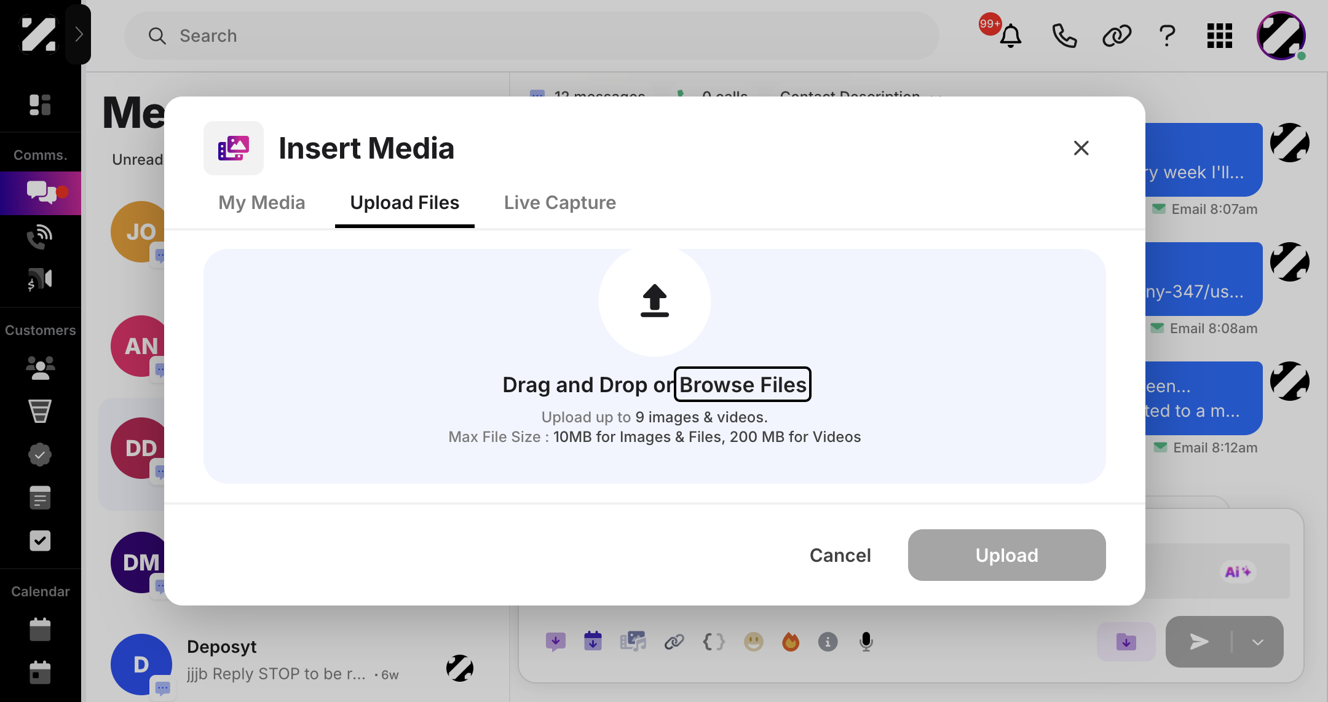Click the insert link icon in composer
This screenshot has width=1328, height=702.
[x=674, y=642]
